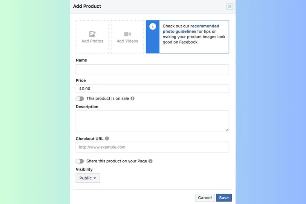Enable the 'This product is on sale' toggle

click(x=80, y=98)
